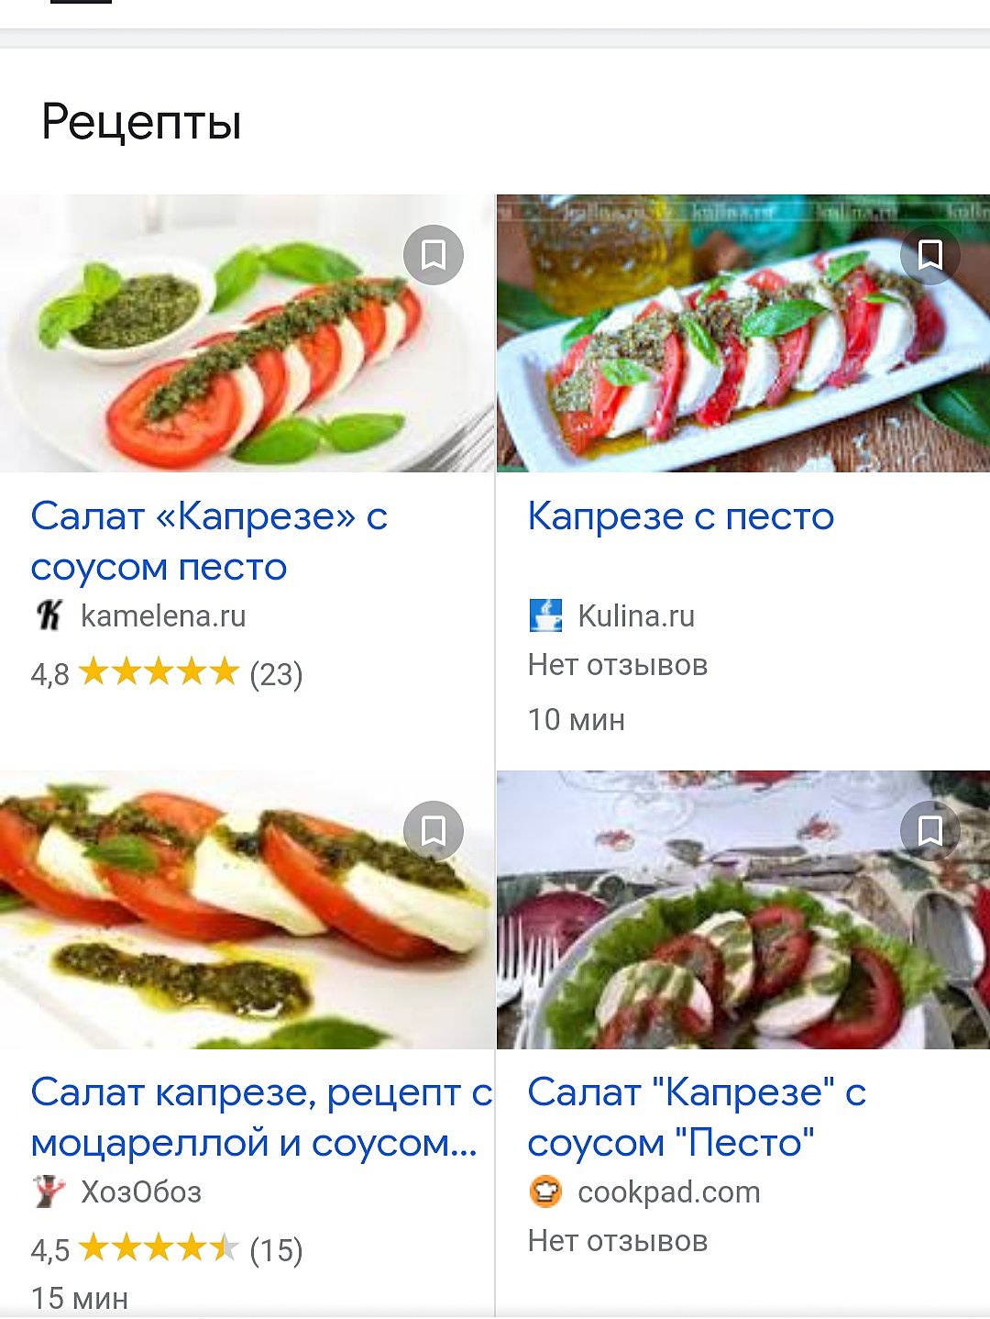This screenshot has width=990, height=1319.
Task: Click the 4,5 star rating on ХозОбоз
Action: click(167, 1249)
